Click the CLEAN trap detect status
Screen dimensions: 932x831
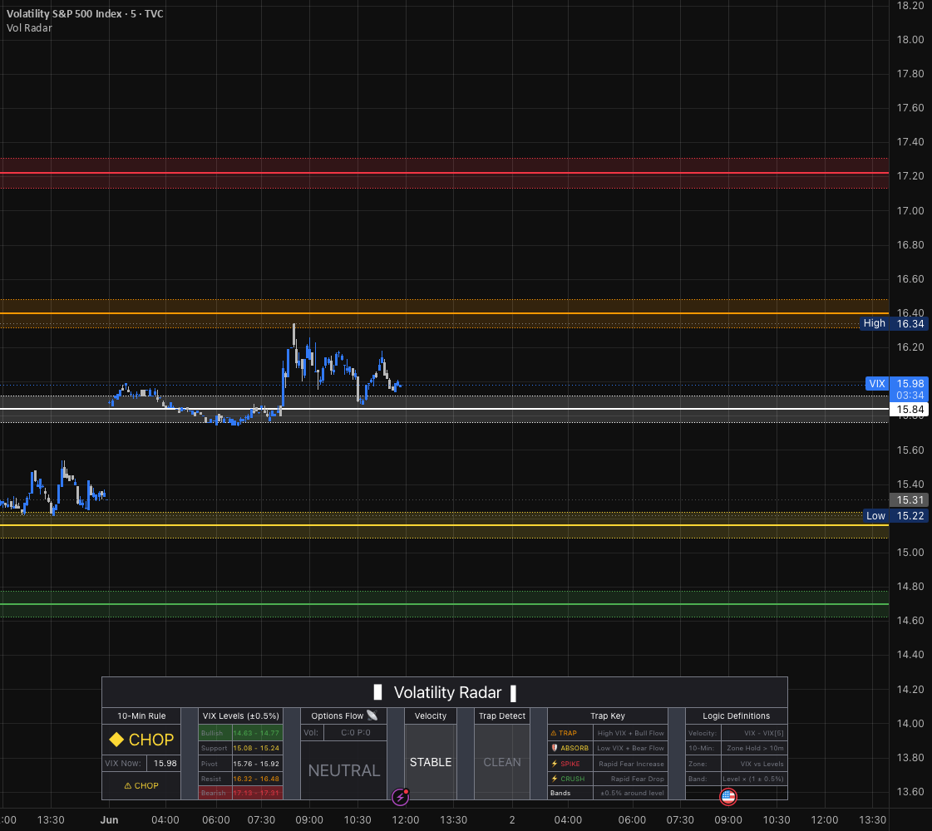[x=502, y=762]
